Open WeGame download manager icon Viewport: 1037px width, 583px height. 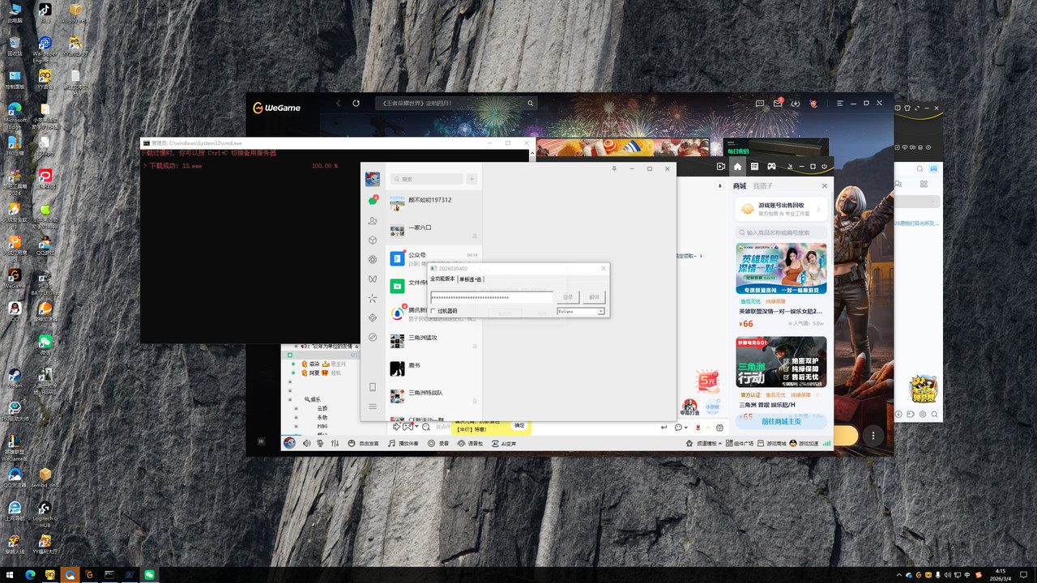coord(796,104)
